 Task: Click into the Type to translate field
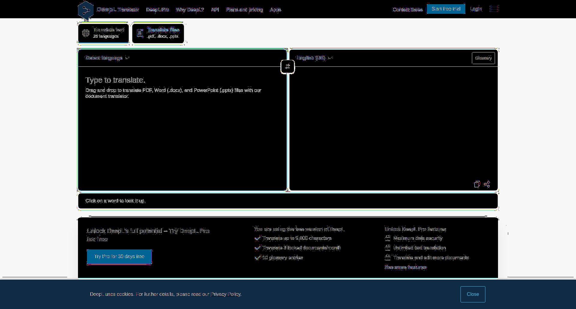point(182,128)
